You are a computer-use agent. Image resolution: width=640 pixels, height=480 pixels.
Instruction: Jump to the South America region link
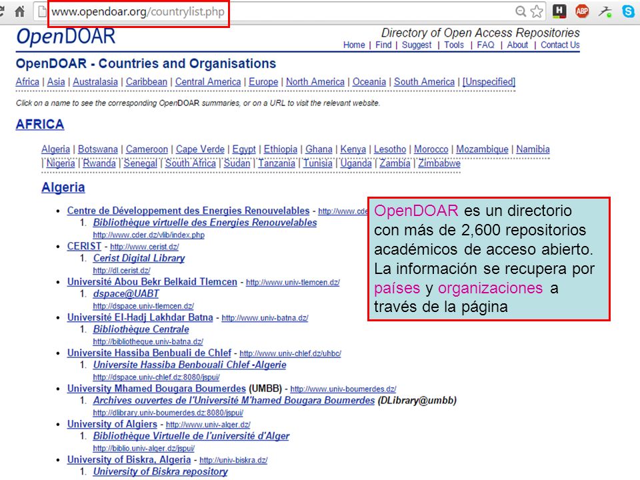pyautogui.click(x=424, y=81)
